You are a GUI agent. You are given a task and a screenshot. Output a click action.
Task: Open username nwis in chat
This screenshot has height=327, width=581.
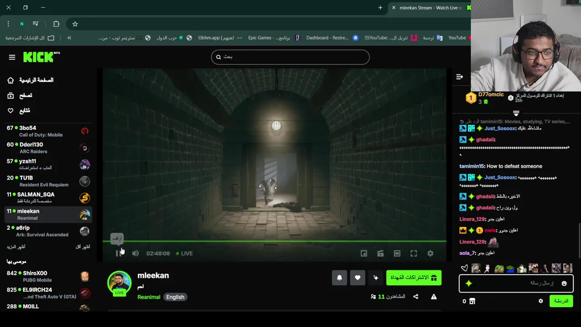[490, 230]
